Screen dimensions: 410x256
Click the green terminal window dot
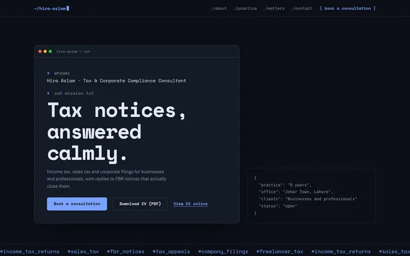[50, 51]
